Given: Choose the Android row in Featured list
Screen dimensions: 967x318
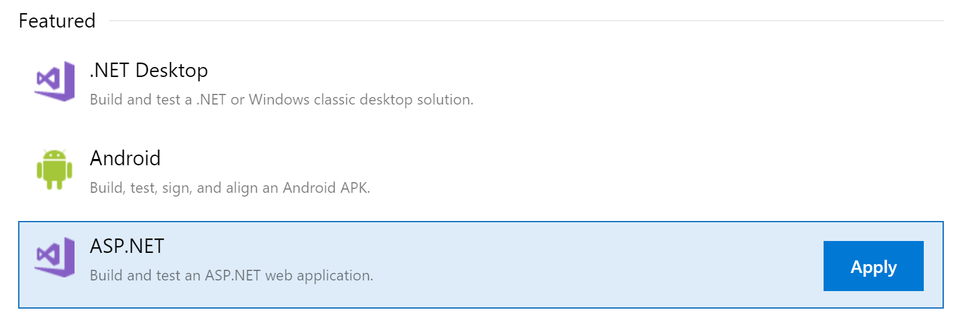Looking at the screenshot, I should click(481, 170).
